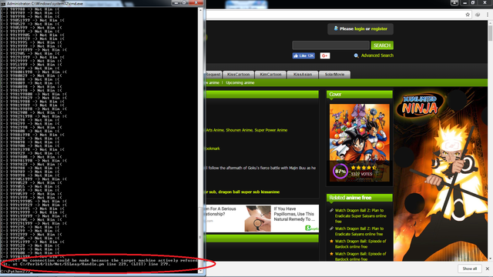
Task: Close the downloads bar with the X
Action: click(488, 269)
